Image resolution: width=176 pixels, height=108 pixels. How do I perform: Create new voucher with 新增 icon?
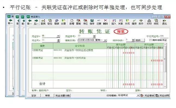tap(72, 22)
